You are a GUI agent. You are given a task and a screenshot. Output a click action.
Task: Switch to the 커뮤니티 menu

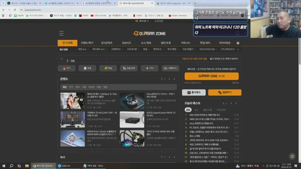click(186, 43)
